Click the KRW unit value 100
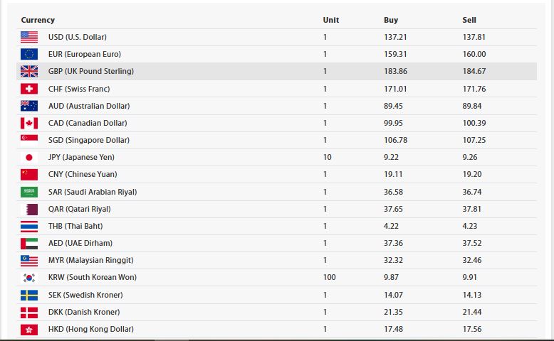This screenshot has height=341, width=554. tap(329, 278)
